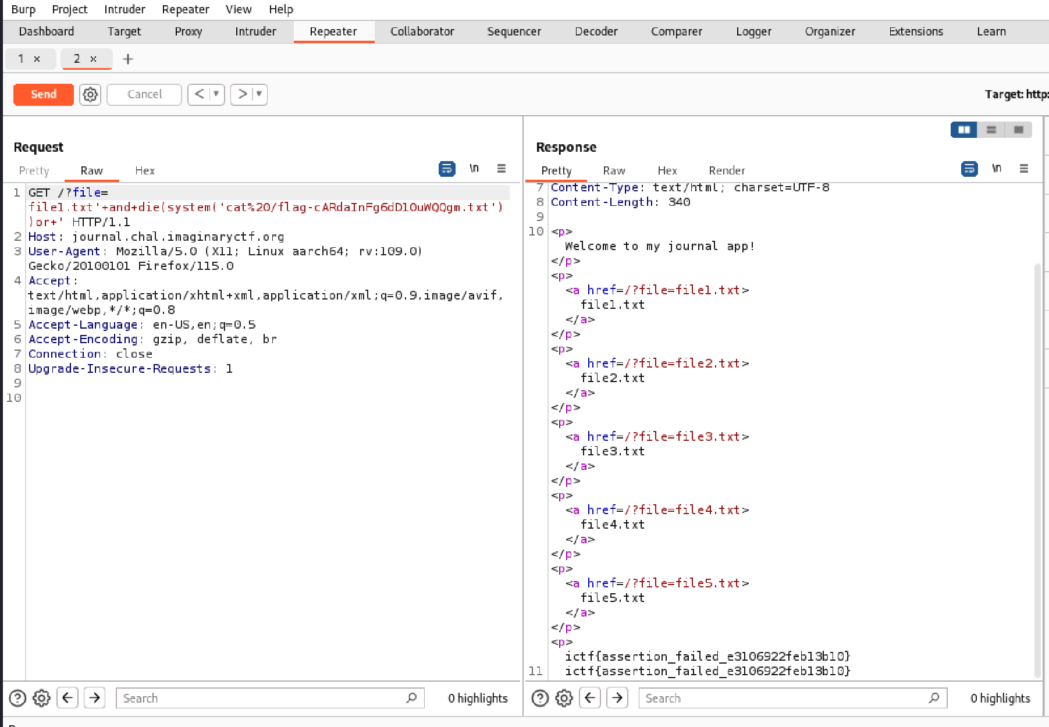Jump to previous Response search match
Image resolution: width=1049 pixels, height=727 pixels.
tap(590, 698)
